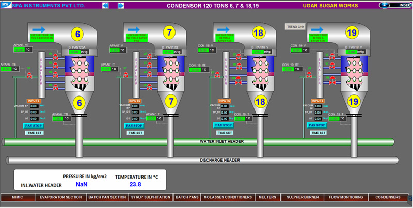Edit DT value for condenser 19
Screen dimensions: 413x208
pos(318,119)
